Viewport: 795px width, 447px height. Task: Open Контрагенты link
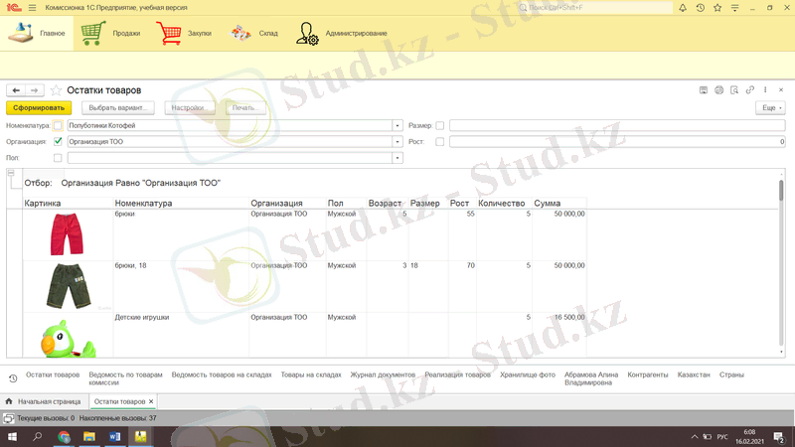(x=648, y=374)
